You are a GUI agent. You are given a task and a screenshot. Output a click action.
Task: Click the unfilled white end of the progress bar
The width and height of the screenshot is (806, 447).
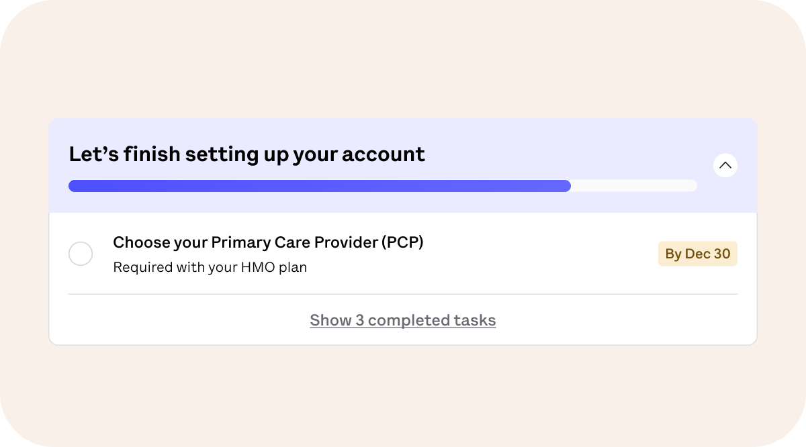(634, 186)
